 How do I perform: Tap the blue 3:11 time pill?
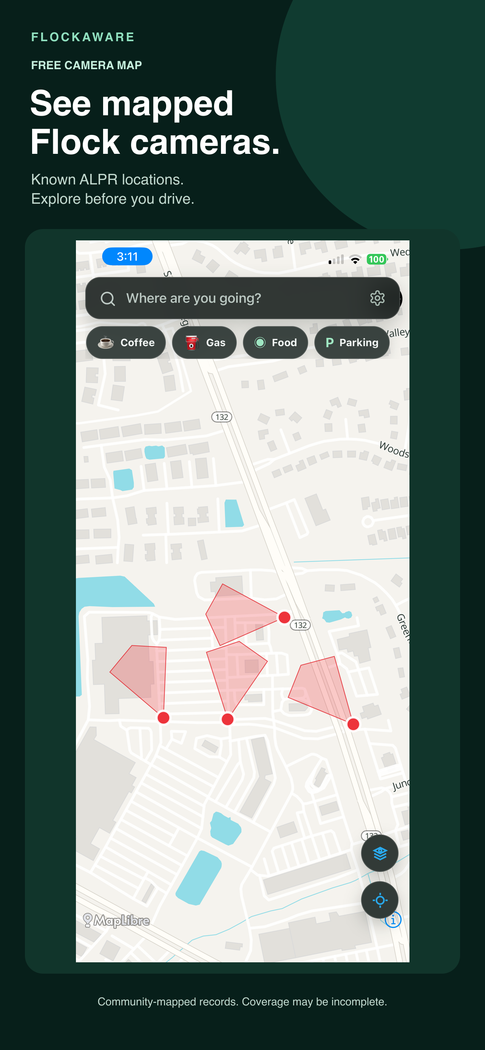point(127,256)
